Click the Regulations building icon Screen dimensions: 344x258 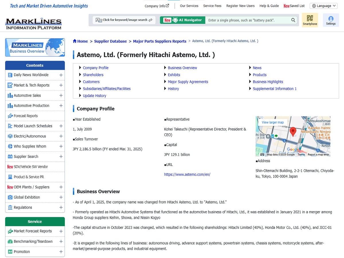tap(10, 208)
